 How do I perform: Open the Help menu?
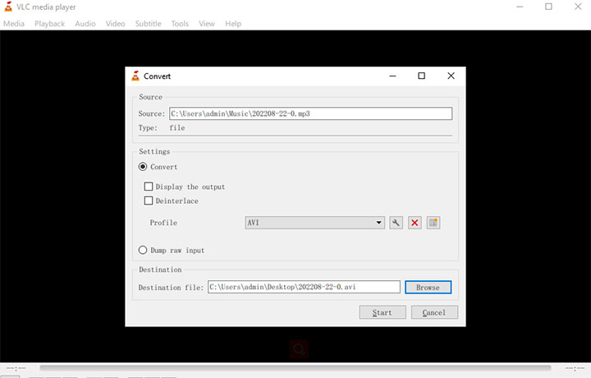[x=233, y=24]
